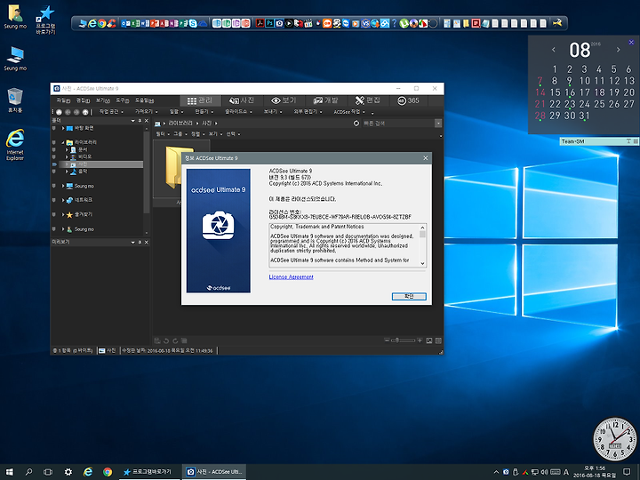Select the folder thumbnail in the file list
The width and height of the screenshot is (640, 480).
pyautogui.click(x=174, y=167)
